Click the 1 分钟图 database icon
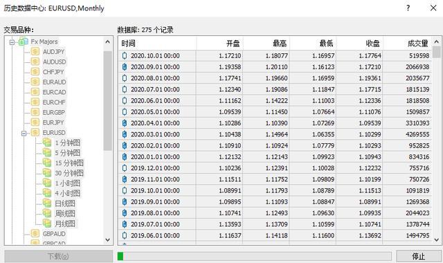This screenshot has width=443, height=263. [47, 143]
